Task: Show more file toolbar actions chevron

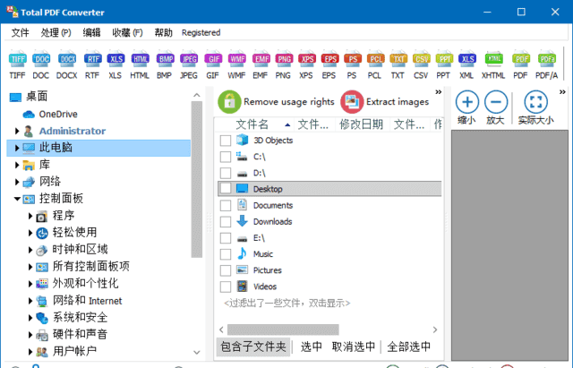Action: pos(438,91)
